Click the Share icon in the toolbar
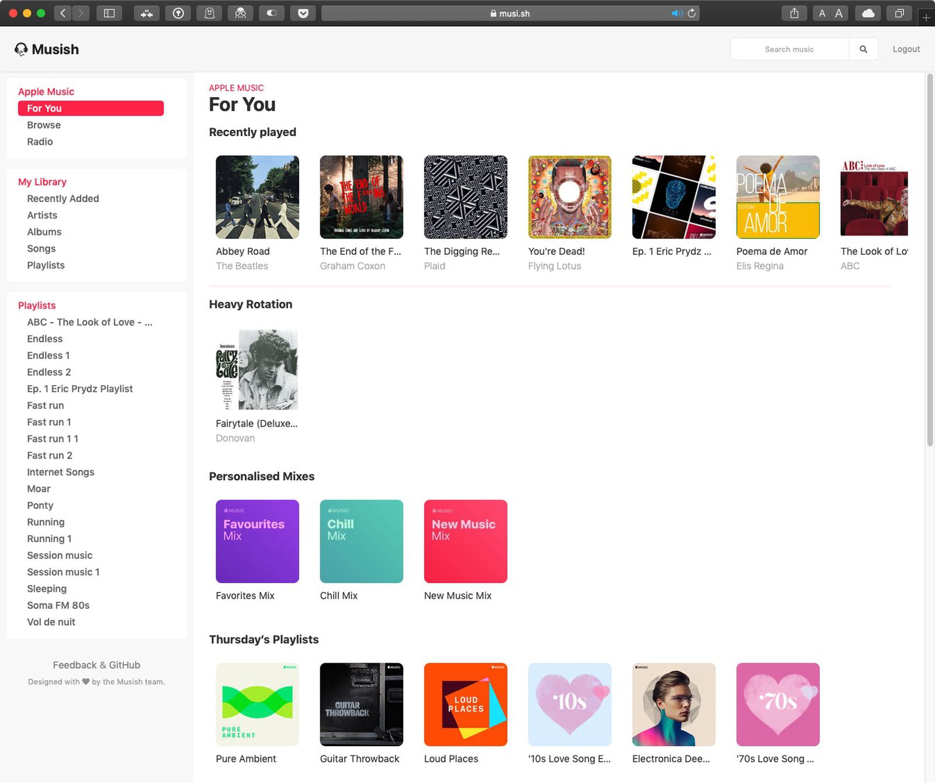 click(x=794, y=13)
